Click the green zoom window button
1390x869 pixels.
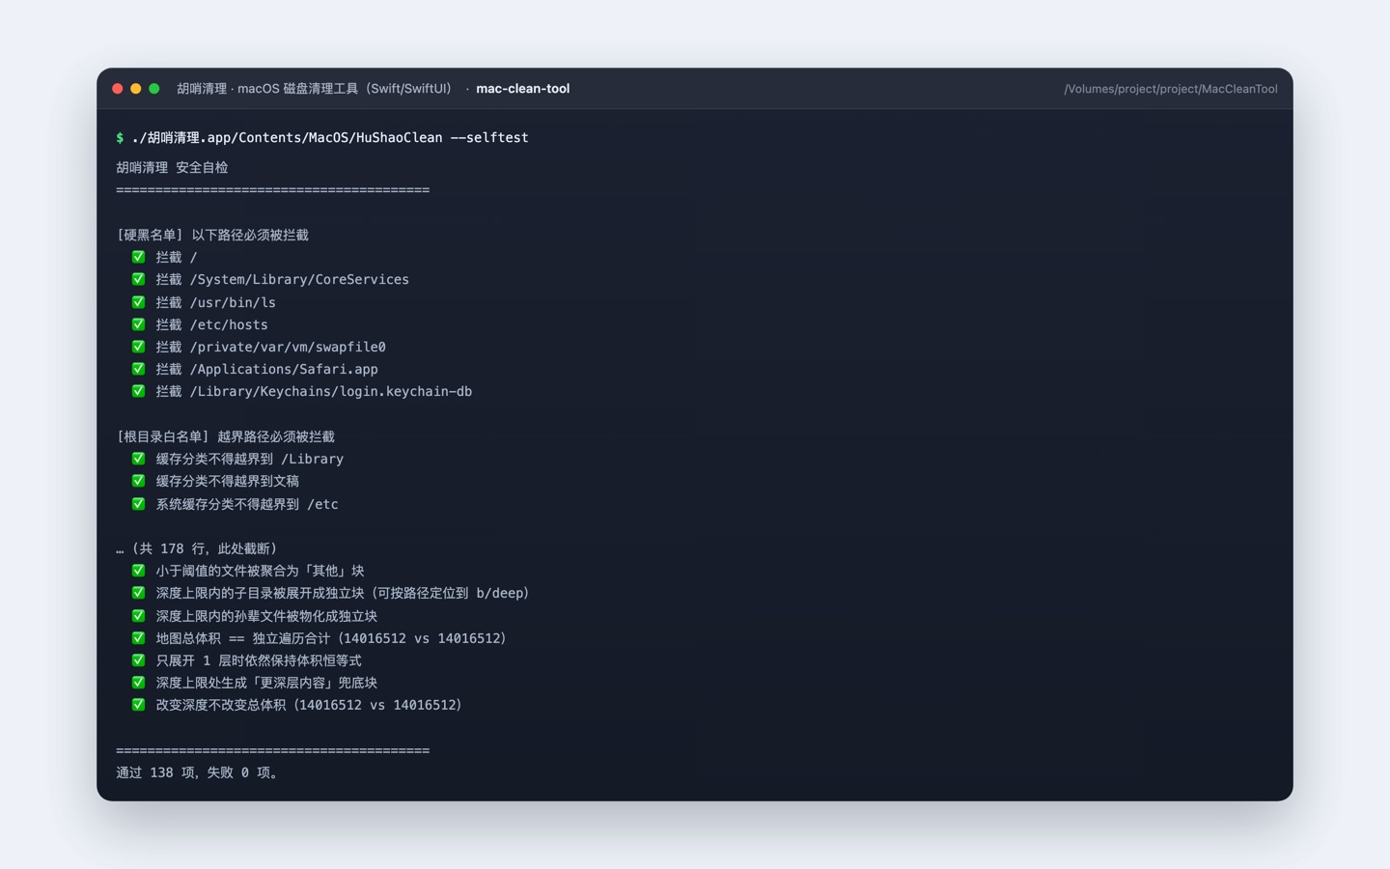tap(154, 89)
